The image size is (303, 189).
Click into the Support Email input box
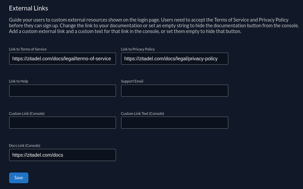click(x=174, y=91)
